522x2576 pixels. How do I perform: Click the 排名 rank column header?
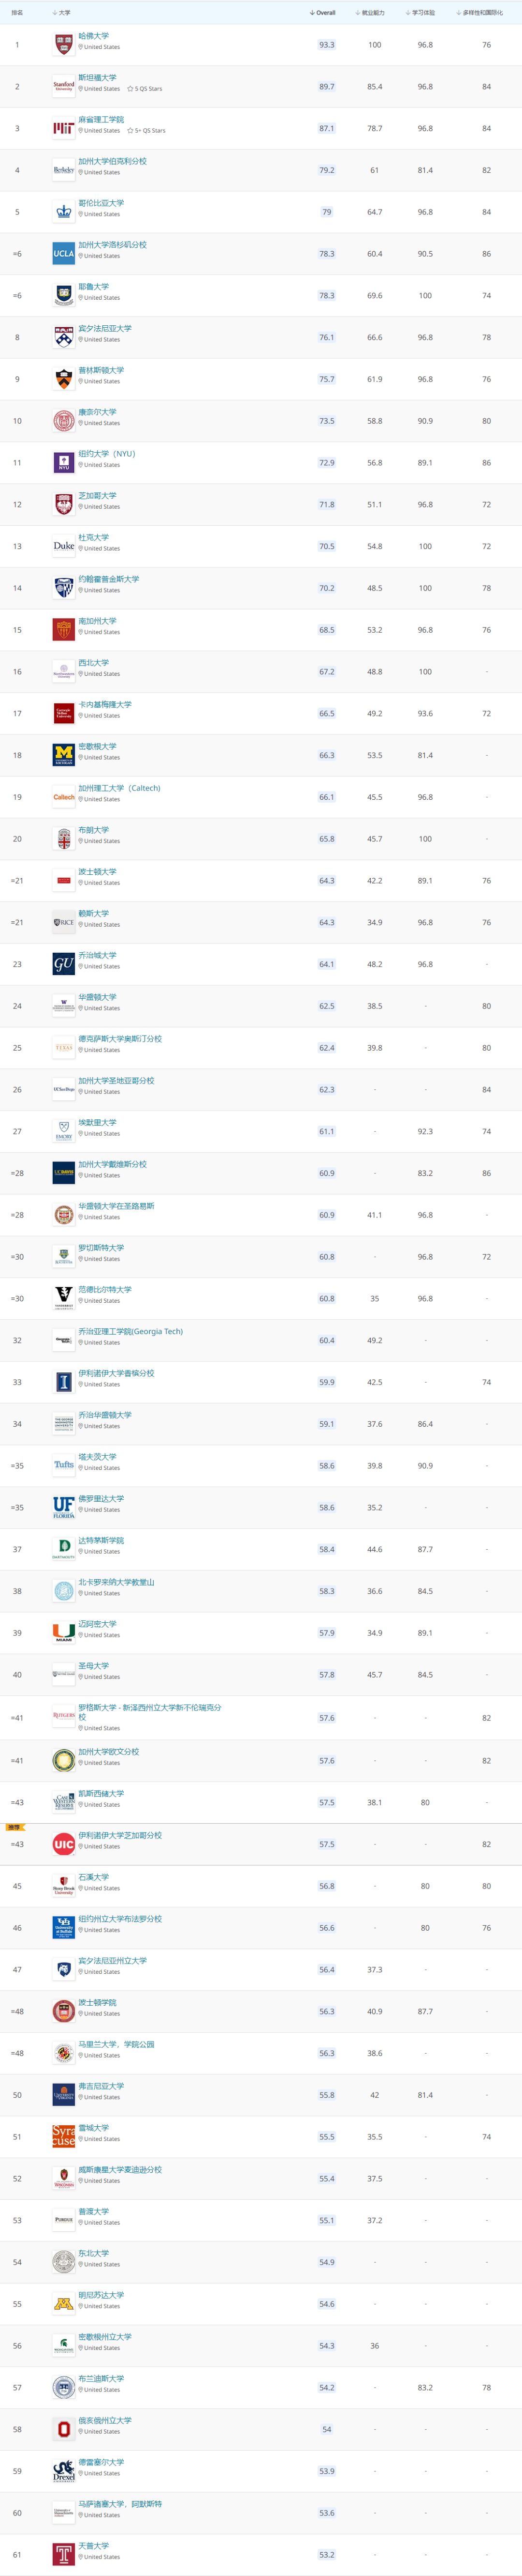pyautogui.click(x=17, y=13)
